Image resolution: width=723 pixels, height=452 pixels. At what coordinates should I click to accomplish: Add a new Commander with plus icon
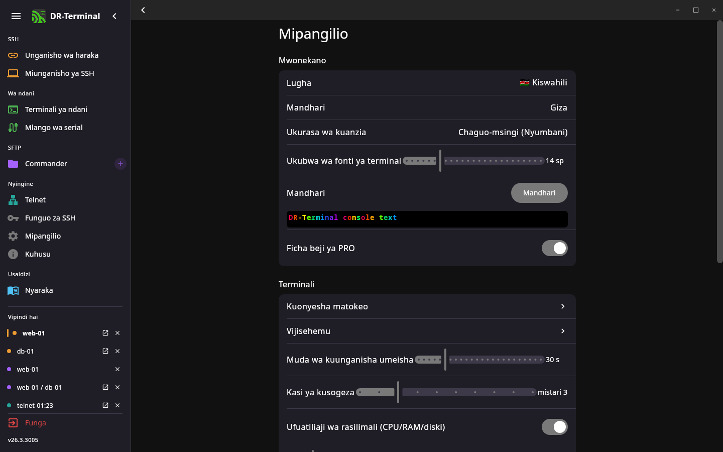pos(120,164)
